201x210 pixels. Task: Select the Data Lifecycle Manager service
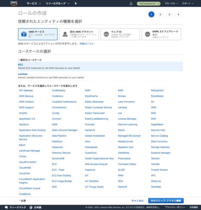tap(65, 130)
